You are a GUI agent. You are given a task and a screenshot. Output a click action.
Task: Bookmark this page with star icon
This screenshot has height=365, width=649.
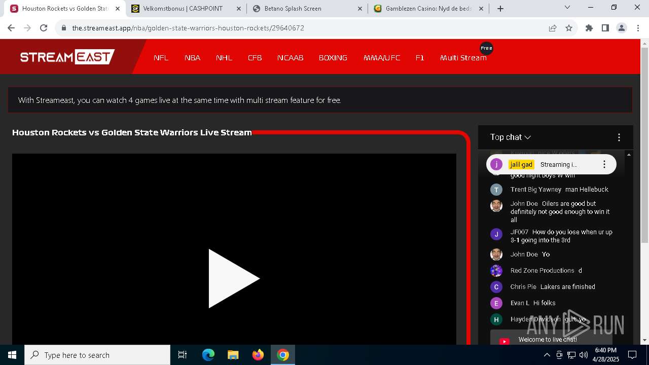569,28
